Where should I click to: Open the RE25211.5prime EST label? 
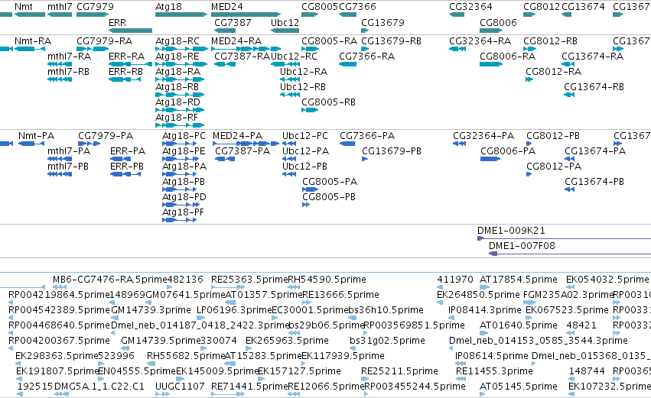click(399, 371)
